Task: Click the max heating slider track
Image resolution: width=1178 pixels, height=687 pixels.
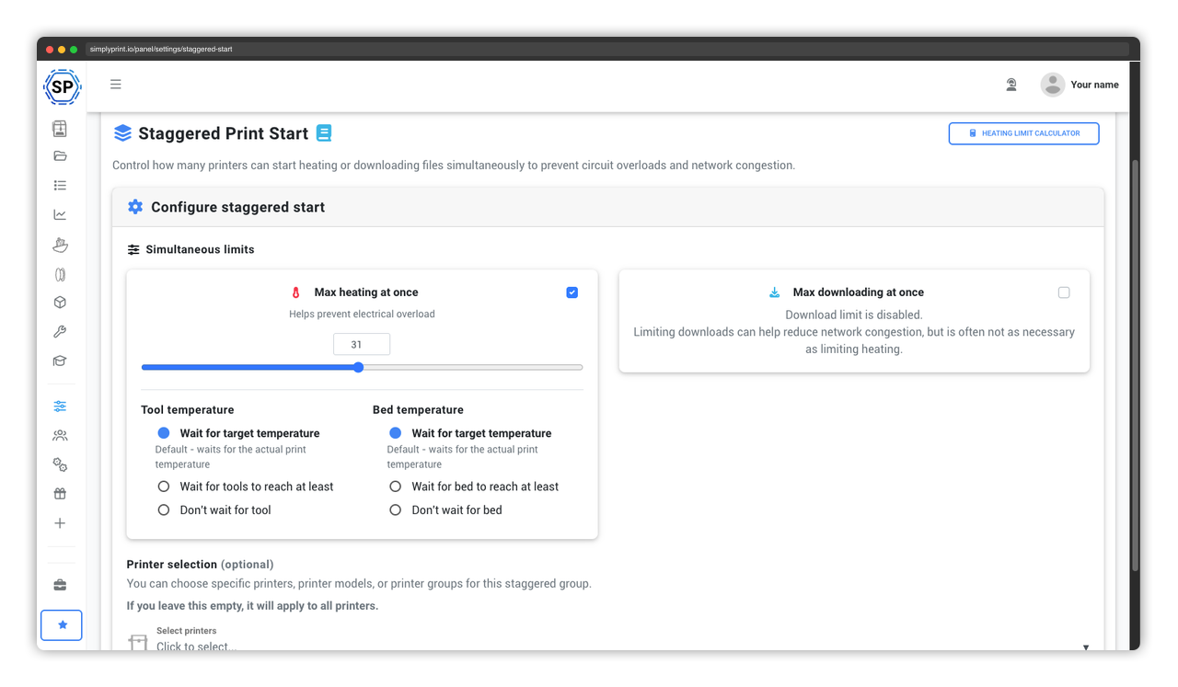Action: (x=362, y=367)
